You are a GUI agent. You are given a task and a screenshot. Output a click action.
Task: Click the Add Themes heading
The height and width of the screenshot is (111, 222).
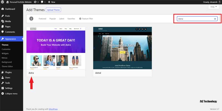coord(36,10)
